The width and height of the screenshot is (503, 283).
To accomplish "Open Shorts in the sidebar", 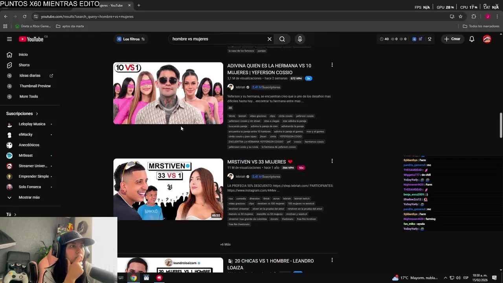I will pyautogui.click(x=24, y=65).
